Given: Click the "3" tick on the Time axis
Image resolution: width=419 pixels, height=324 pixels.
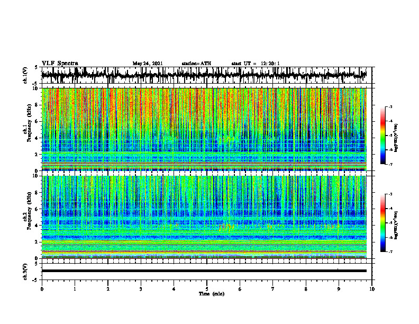Looking at the screenshot, I should click(141, 289).
